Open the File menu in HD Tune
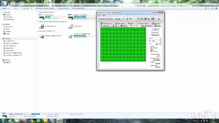219x123 pixels. tap(99, 16)
